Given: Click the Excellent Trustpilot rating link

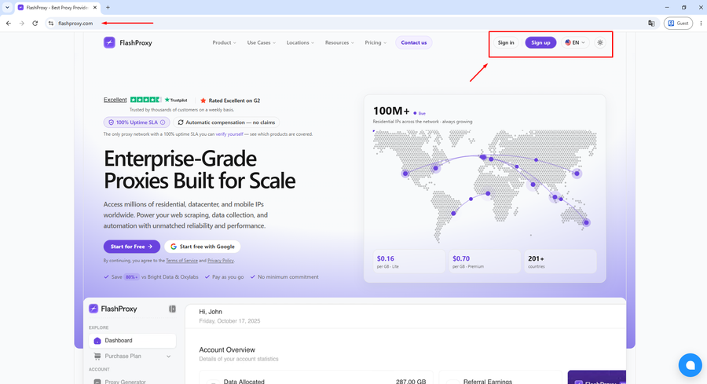Looking at the screenshot, I should pyautogui.click(x=115, y=100).
